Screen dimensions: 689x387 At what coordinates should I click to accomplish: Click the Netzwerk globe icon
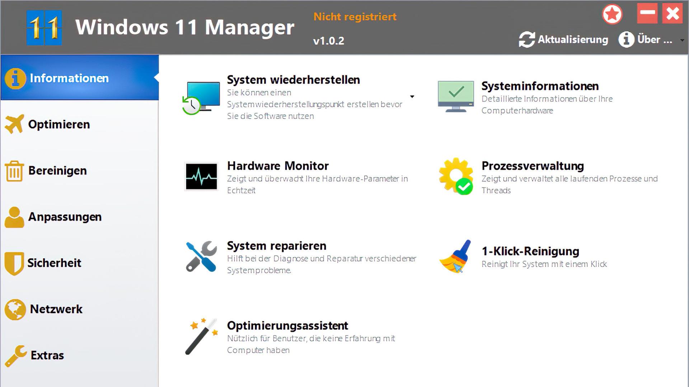click(x=15, y=309)
